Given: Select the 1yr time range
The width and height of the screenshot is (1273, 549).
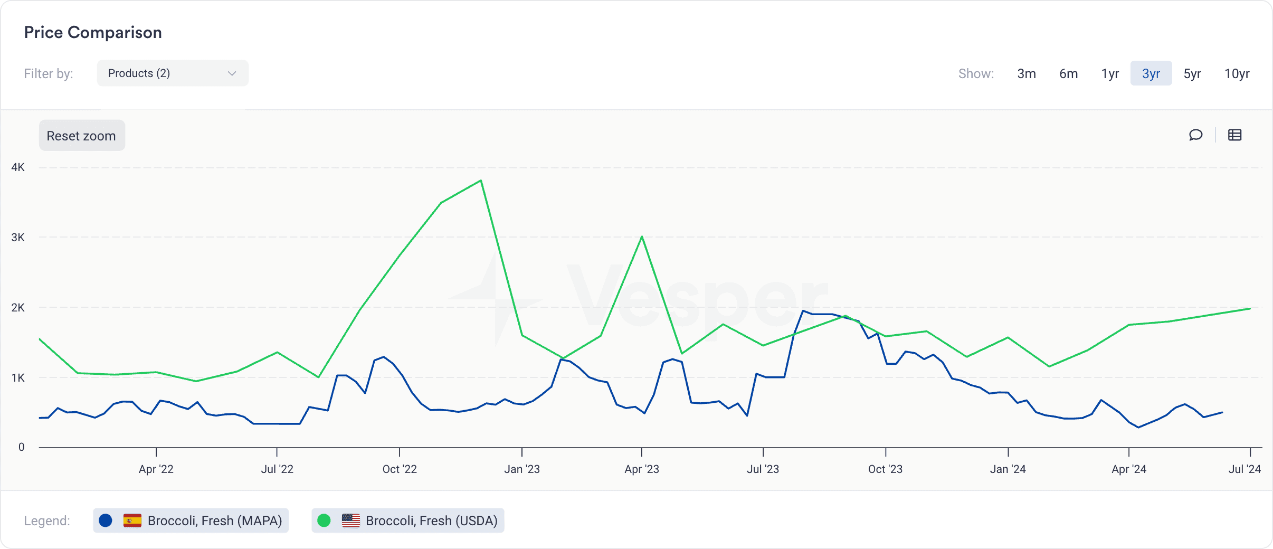Looking at the screenshot, I should click(x=1110, y=73).
